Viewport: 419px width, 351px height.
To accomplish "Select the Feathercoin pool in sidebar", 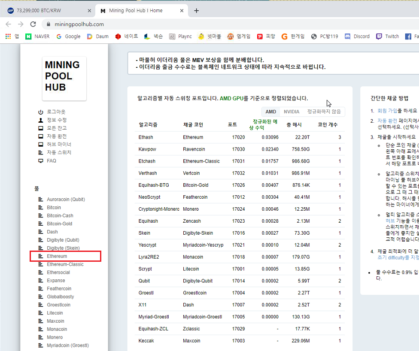I will 59,288.
